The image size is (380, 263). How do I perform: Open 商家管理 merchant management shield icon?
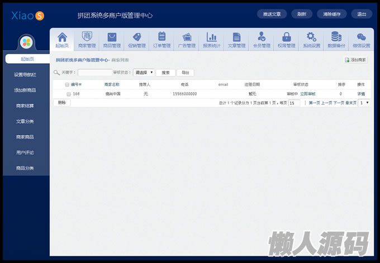(87, 40)
